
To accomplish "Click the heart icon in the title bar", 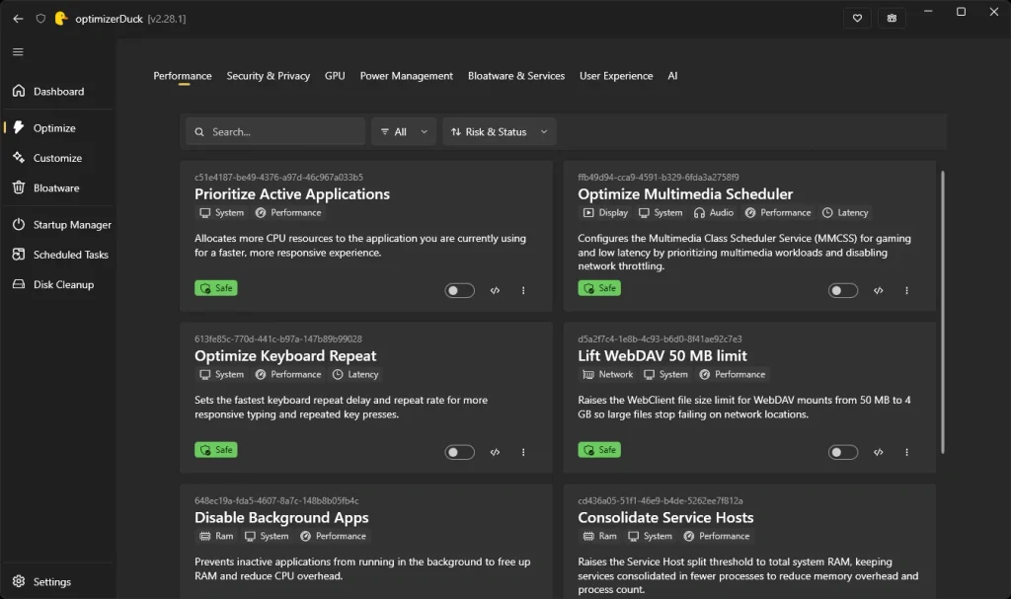I will [857, 18].
